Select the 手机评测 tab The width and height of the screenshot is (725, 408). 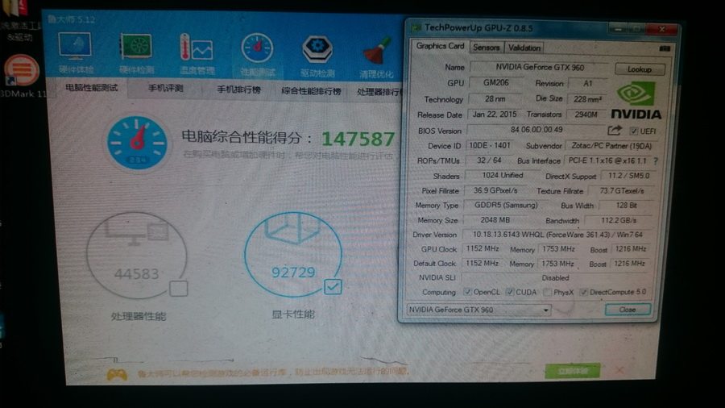(x=165, y=88)
